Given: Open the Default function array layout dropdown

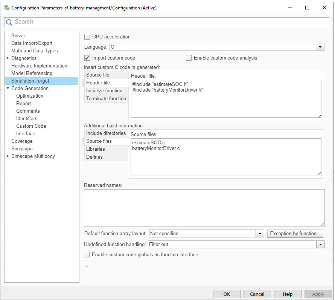Looking at the screenshot, I should pyautogui.click(x=259, y=233).
